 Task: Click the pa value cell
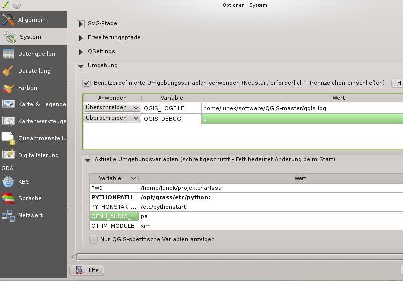(x=271, y=216)
